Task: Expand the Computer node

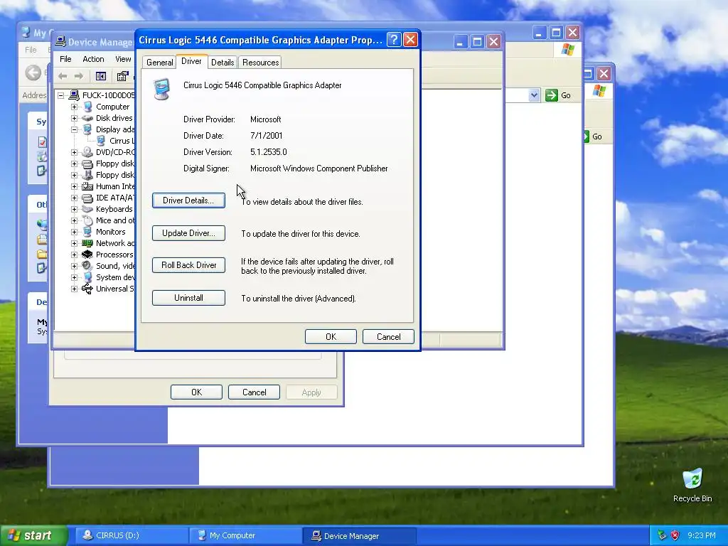Action: point(74,107)
